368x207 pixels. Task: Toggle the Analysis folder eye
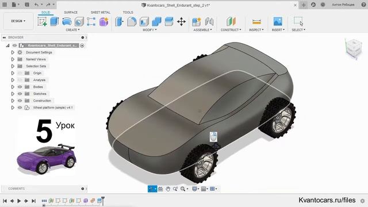[x=20, y=80]
